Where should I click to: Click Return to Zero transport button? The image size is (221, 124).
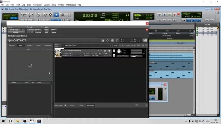pyautogui.click(x=160, y=20)
